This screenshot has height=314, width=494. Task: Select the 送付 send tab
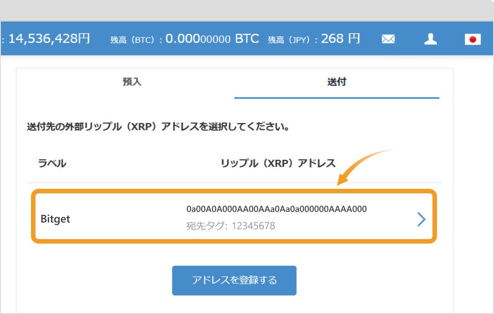[337, 82]
